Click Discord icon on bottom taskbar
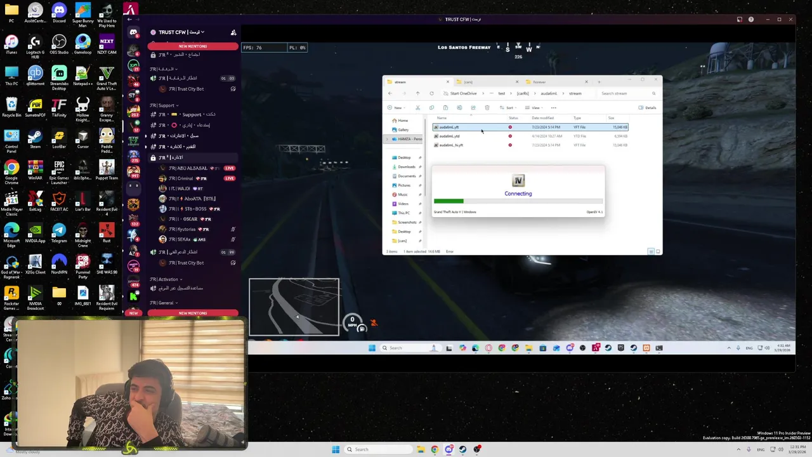812x457 pixels. pos(449,449)
